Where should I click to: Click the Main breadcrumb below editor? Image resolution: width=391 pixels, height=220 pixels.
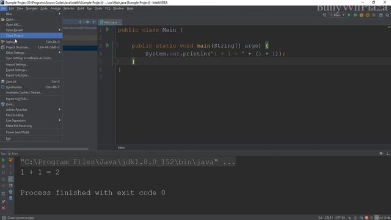pos(121,148)
